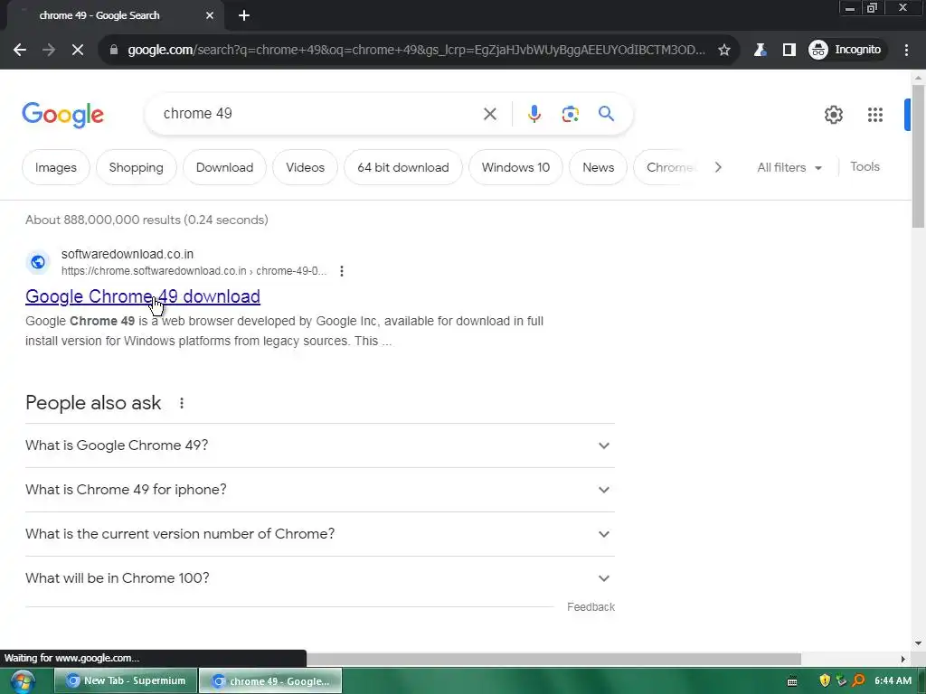Open site lock info in address bar
Screen dimensions: 926x694
pyautogui.click(x=114, y=51)
